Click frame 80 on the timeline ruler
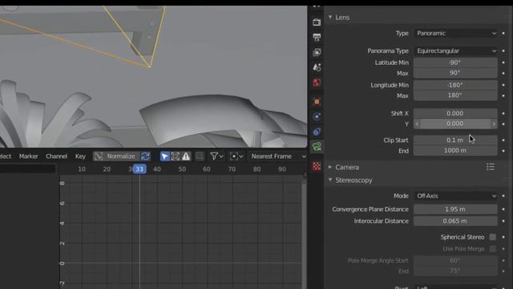513x289 pixels. pos(256,169)
